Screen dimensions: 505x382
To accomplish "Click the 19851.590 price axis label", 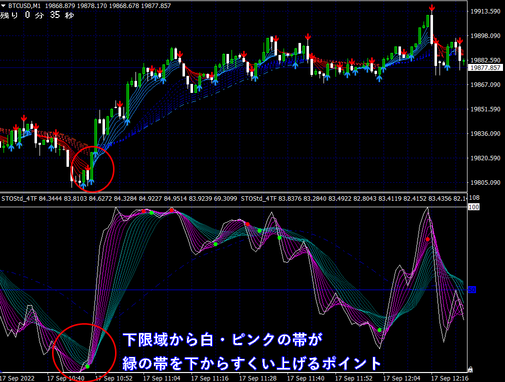I will pos(485,109).
